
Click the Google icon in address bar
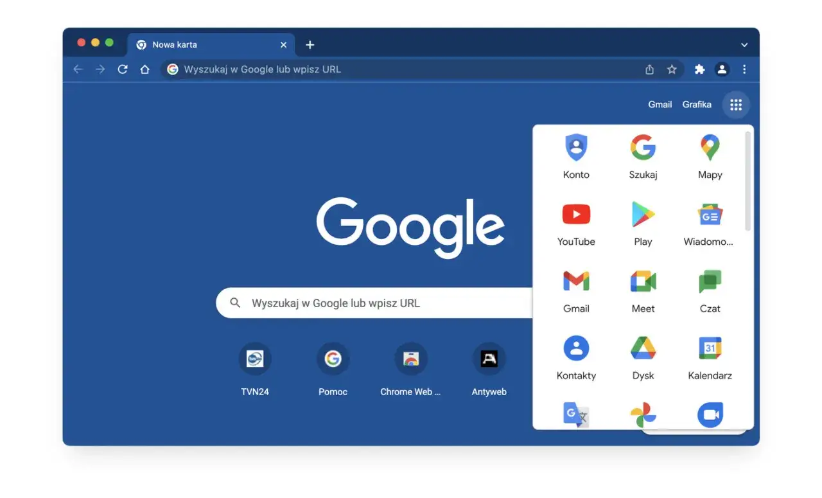click(x=172, y=69)
